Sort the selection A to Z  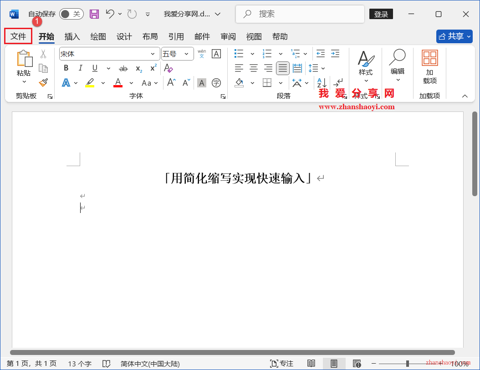[322, 83]
